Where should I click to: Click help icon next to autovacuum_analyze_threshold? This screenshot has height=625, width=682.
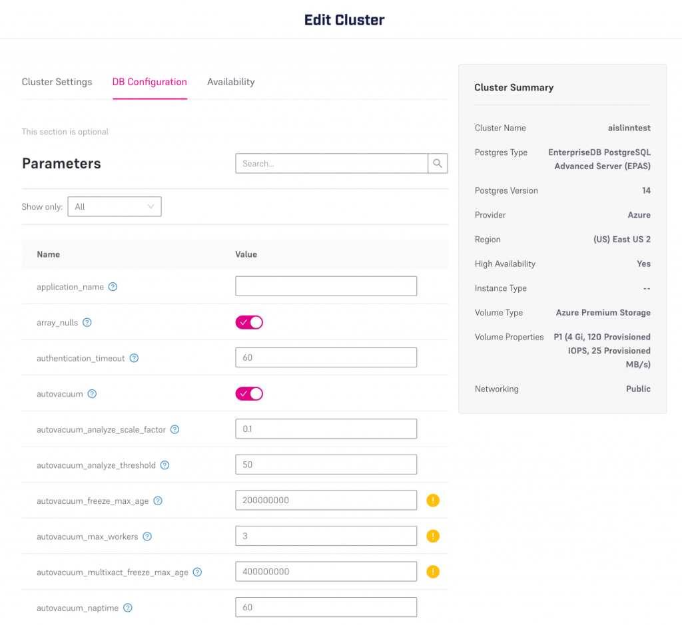(165, 465)
